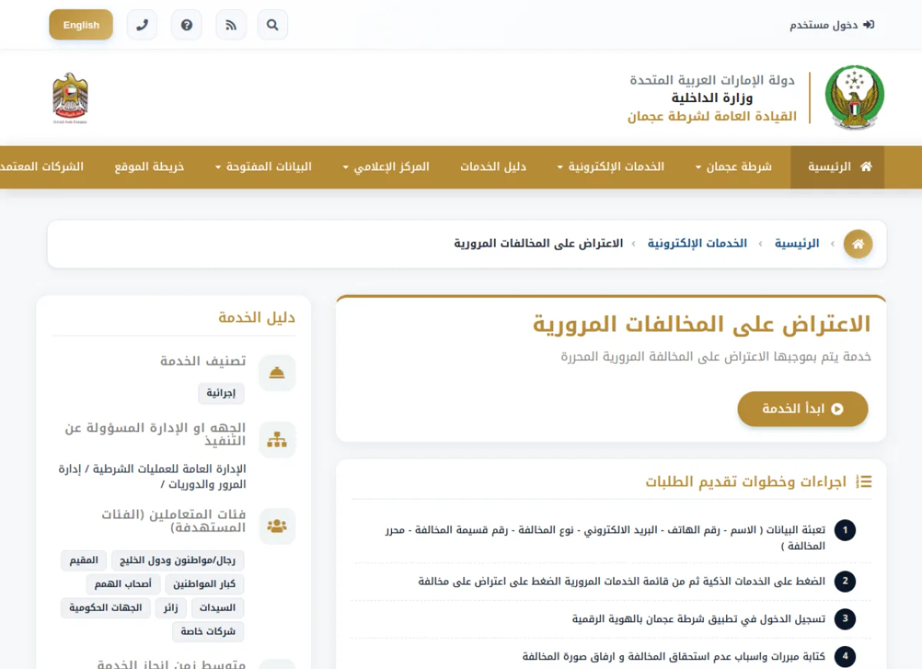Viewport: 922px width, 669px height.
Task: Select the السيدات tag
Action: (217, 608)
